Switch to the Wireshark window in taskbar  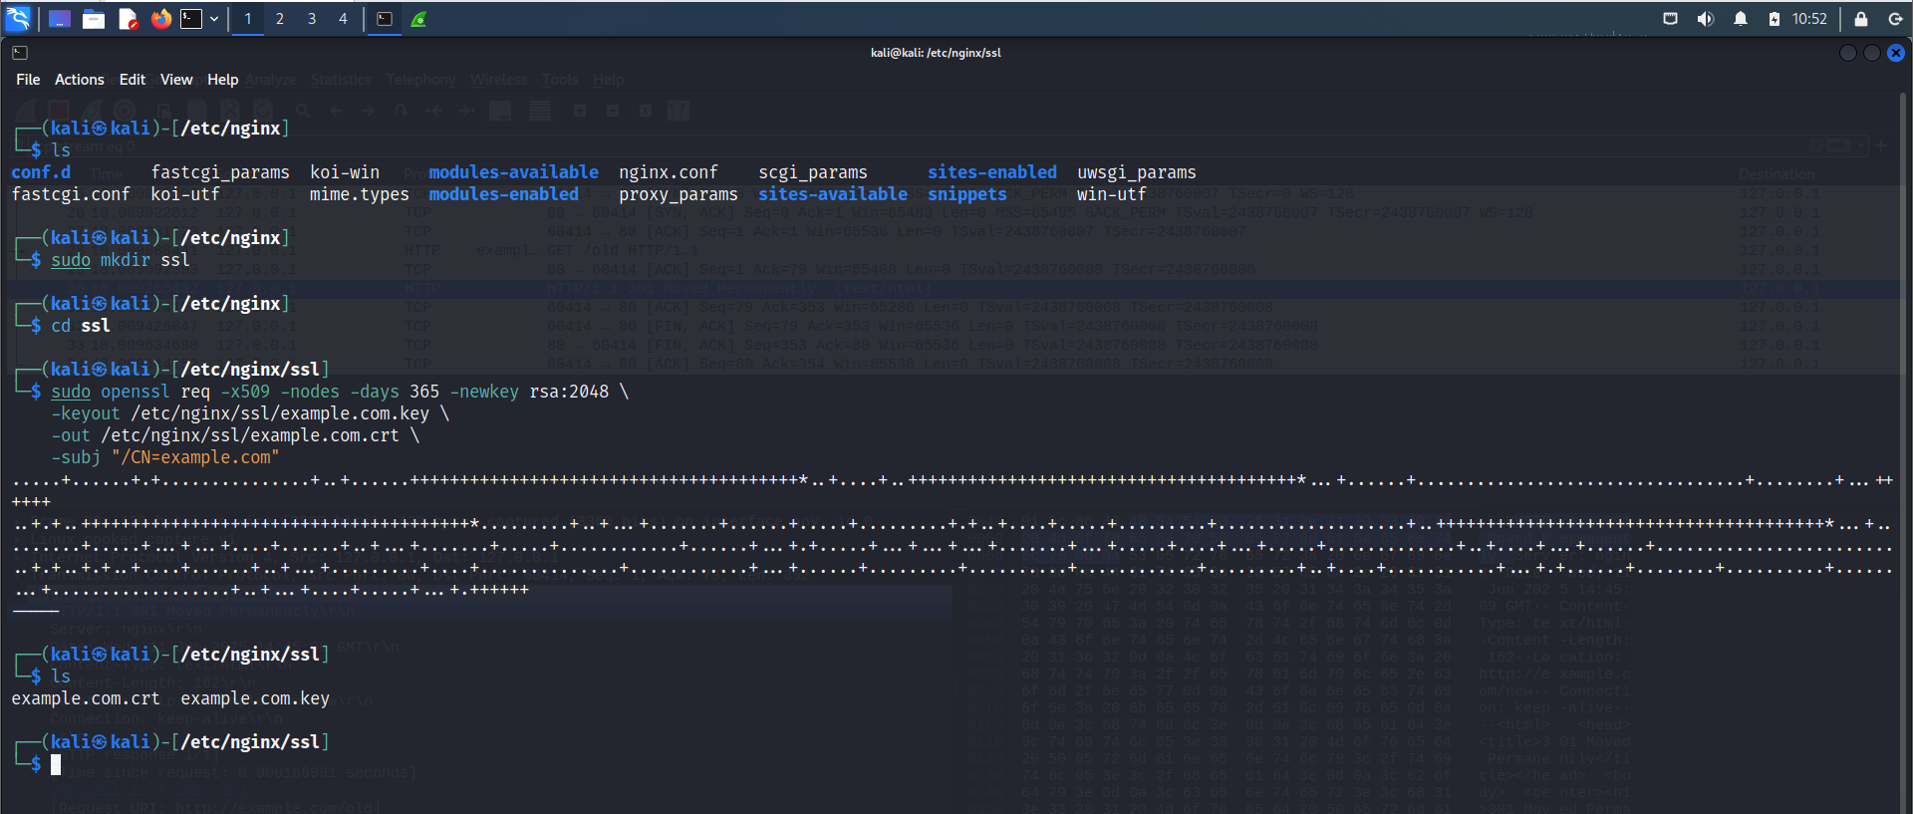pyautogui.click(x=418, y=19)
